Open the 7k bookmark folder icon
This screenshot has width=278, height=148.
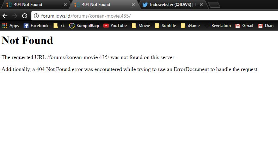tap(56, 26)
